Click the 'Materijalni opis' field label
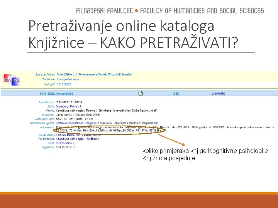The height and width of the screenshot is (208, 278). pos(45,119)
